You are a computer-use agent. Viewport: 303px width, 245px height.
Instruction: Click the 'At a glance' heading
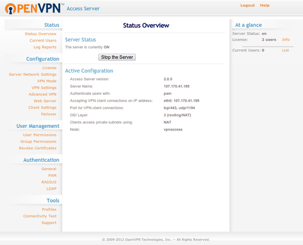[x=248, y=25]
